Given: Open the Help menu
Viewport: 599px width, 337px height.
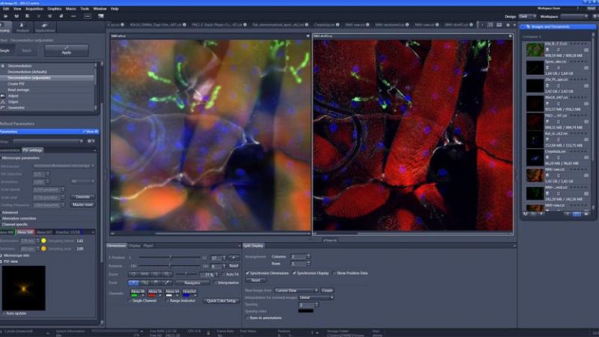Looking at the screenshot, I should 115,8.
